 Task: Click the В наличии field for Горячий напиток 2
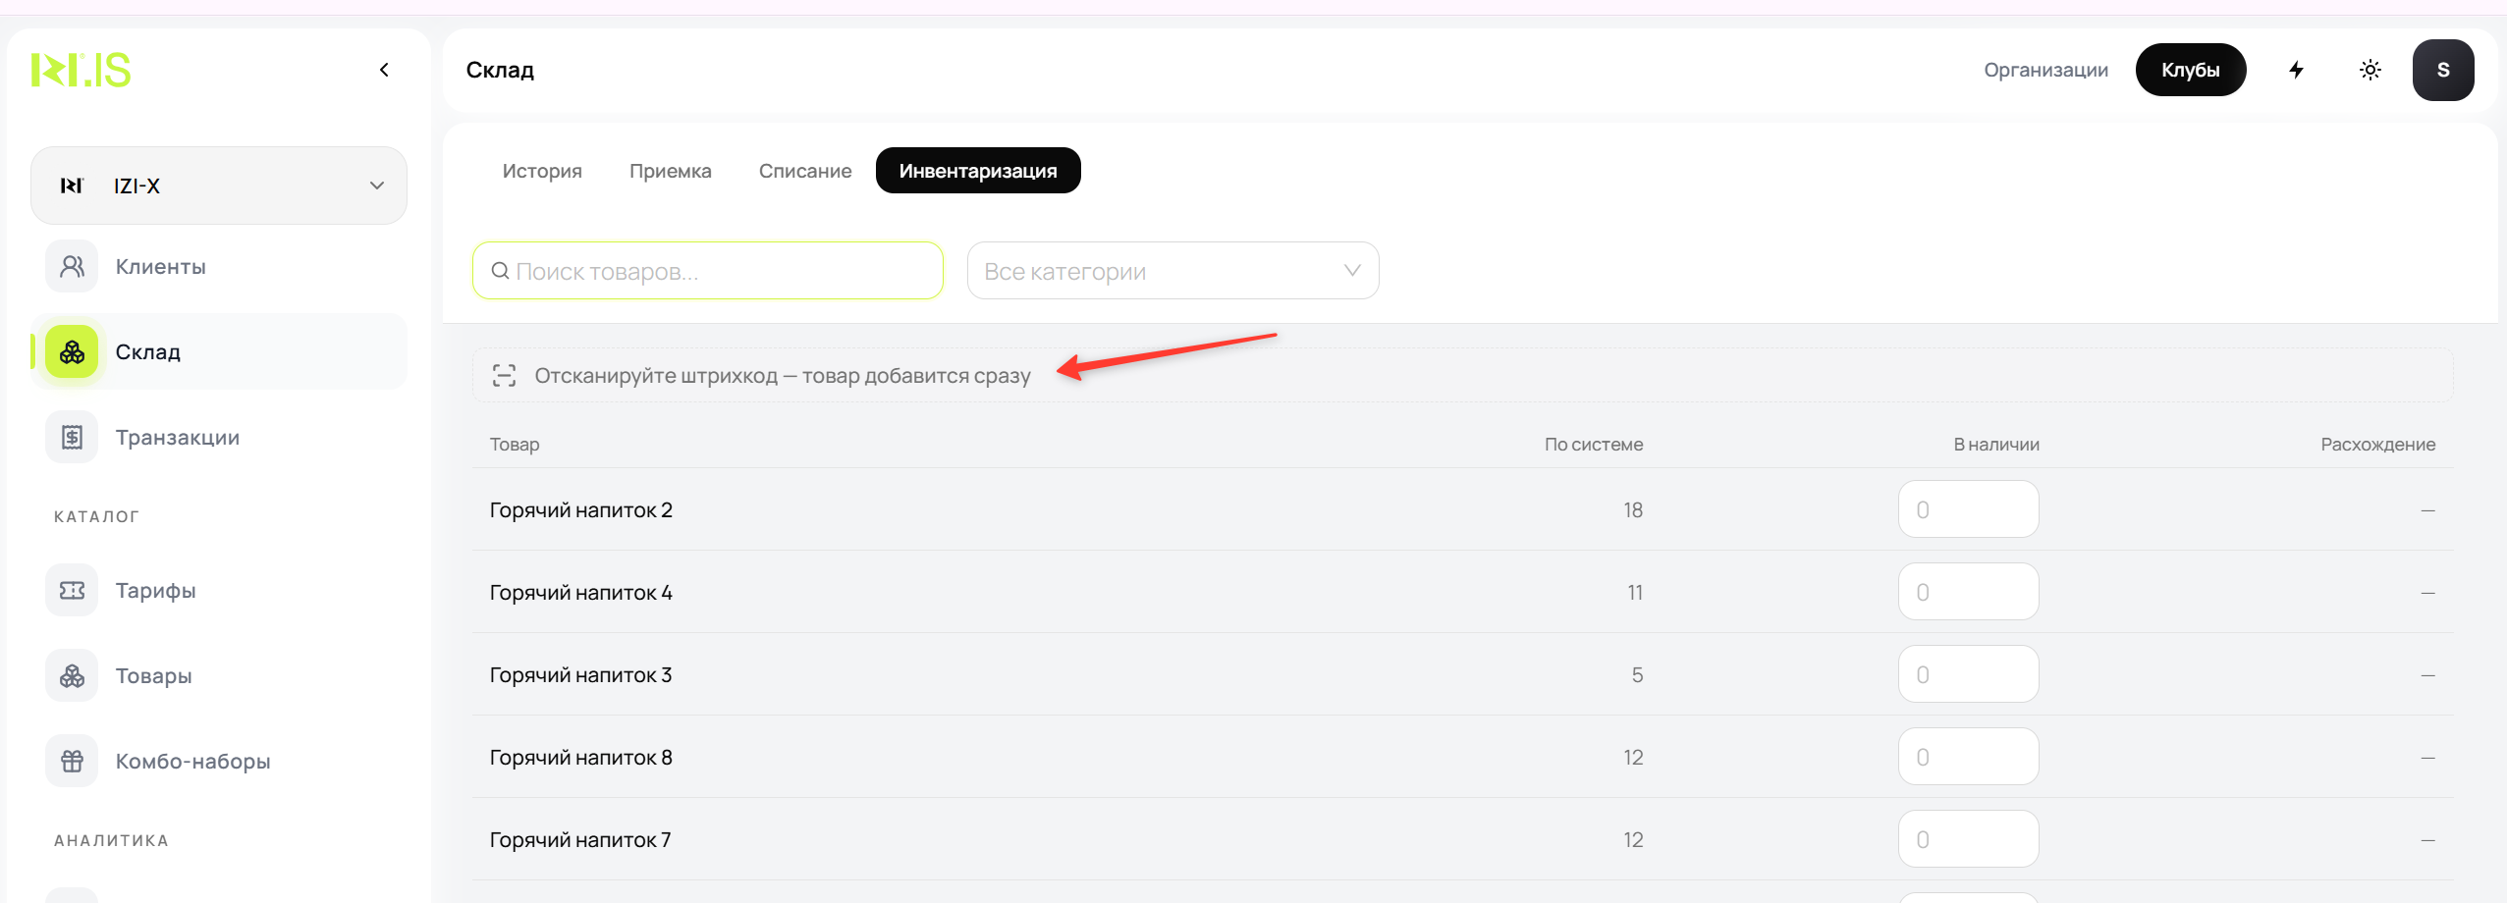click(1968, 509)
